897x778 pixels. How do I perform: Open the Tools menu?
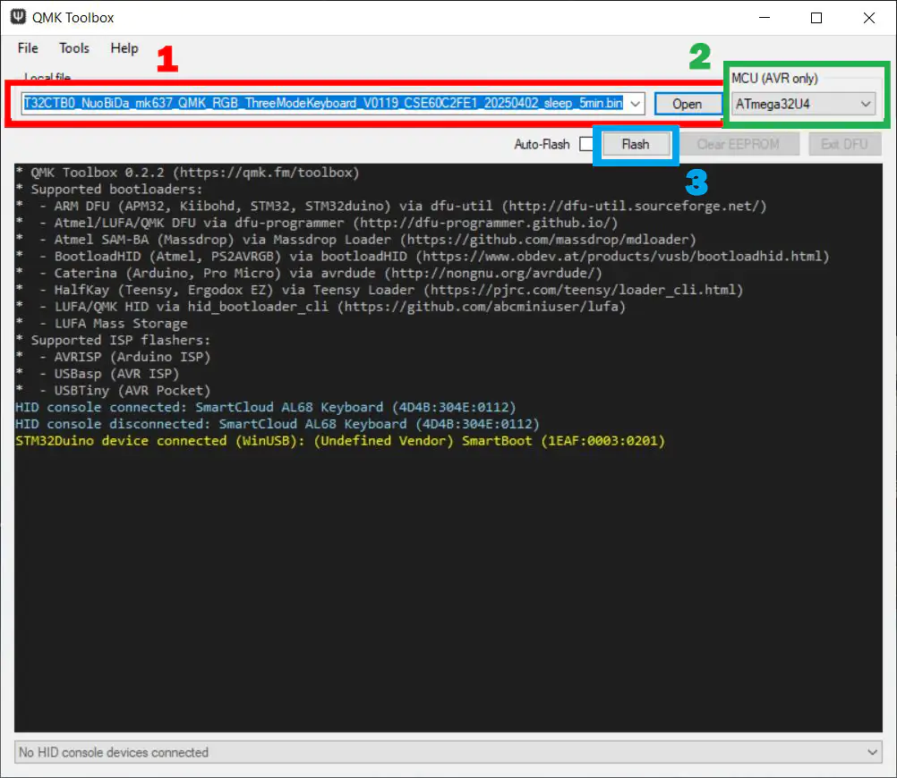(x=74, y=48)
